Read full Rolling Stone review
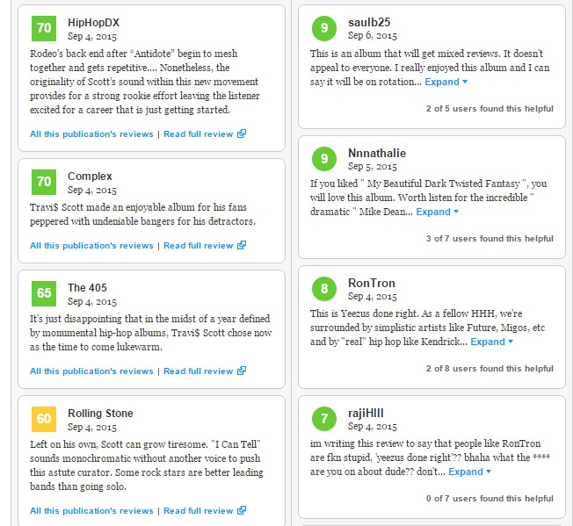 pos(199,511)
